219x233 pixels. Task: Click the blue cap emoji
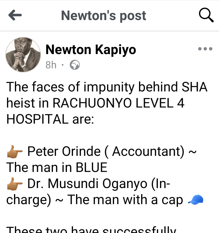(196, 200)
